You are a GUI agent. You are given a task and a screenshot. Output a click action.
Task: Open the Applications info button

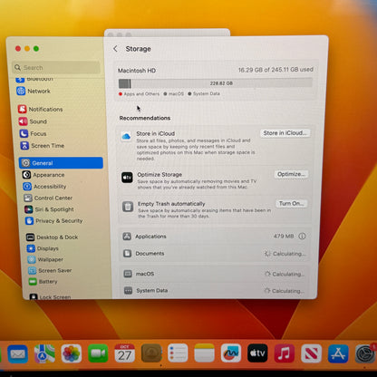[x=302, y=237]
